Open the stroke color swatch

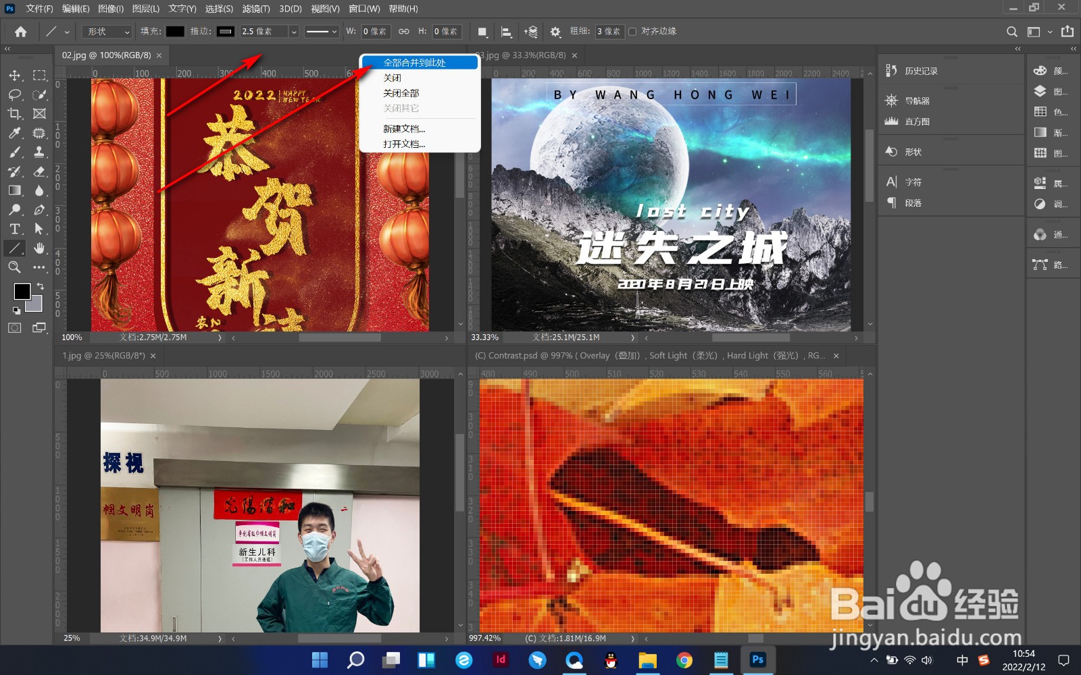226,32
